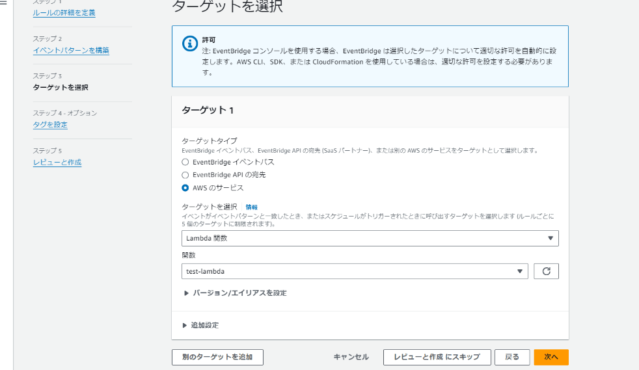Go to step イベントパターンを構築

tap(71, 51)
